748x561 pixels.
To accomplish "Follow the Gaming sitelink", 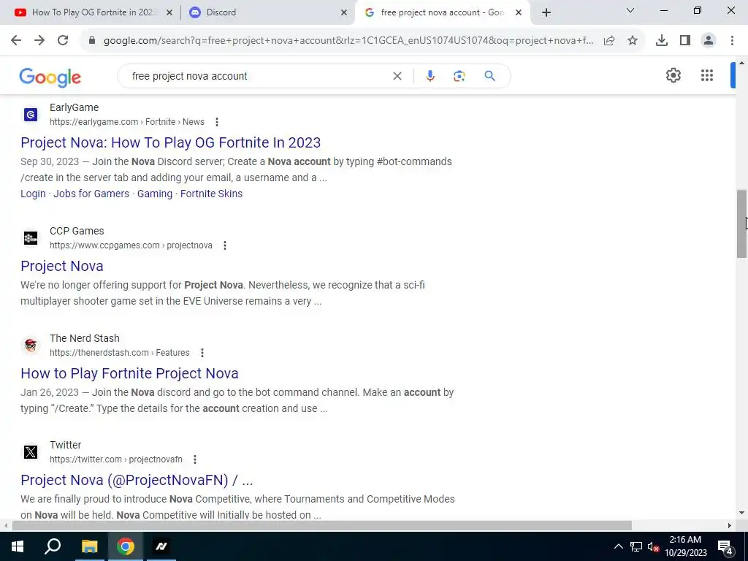I will pyautogui.click(x=155, y=194).
